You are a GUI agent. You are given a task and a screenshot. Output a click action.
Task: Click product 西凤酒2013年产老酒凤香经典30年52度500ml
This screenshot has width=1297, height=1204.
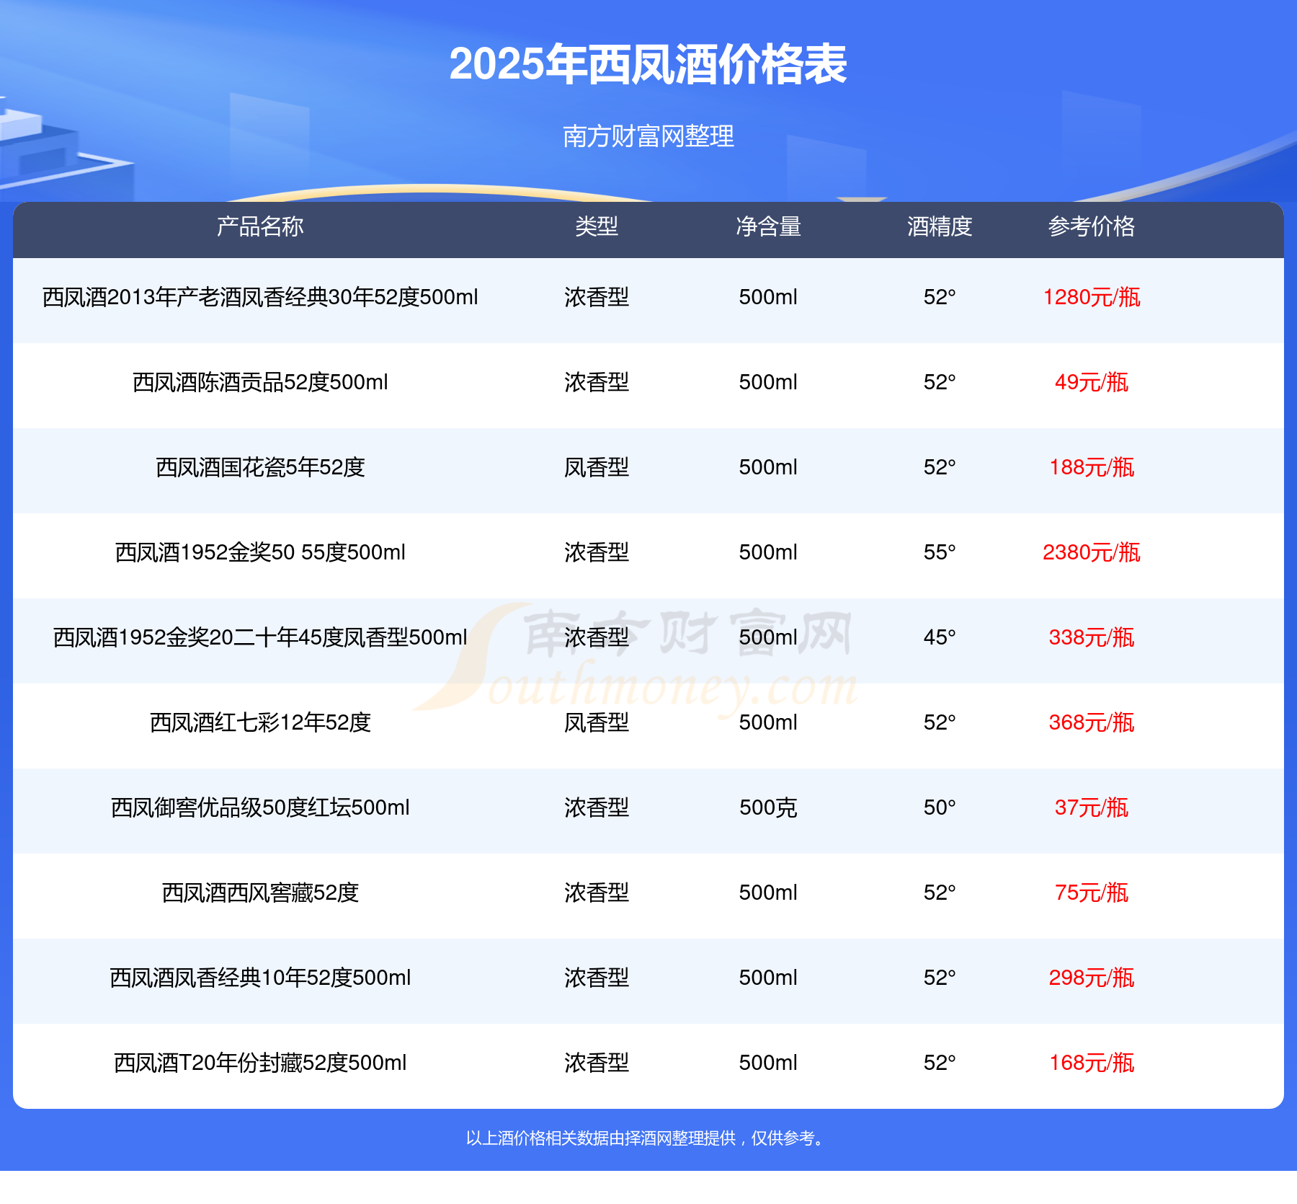click(260, 297)
